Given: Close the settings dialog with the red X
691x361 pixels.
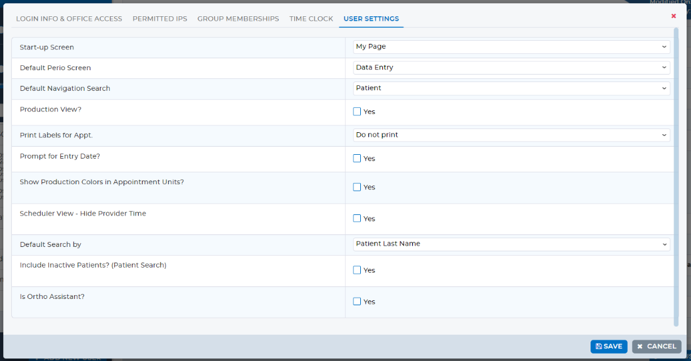Looking at the screenshot, I should 673,16.
